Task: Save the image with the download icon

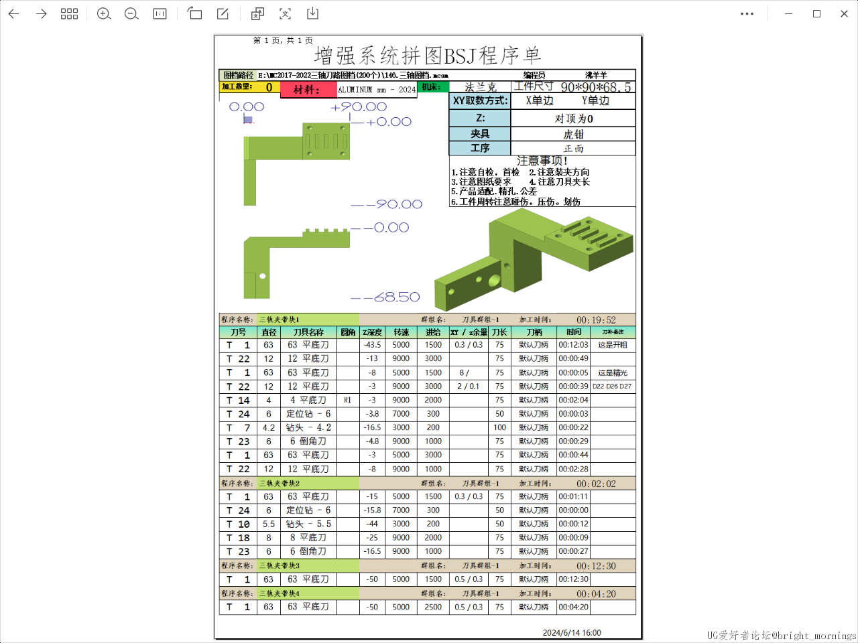Action: 312,13
